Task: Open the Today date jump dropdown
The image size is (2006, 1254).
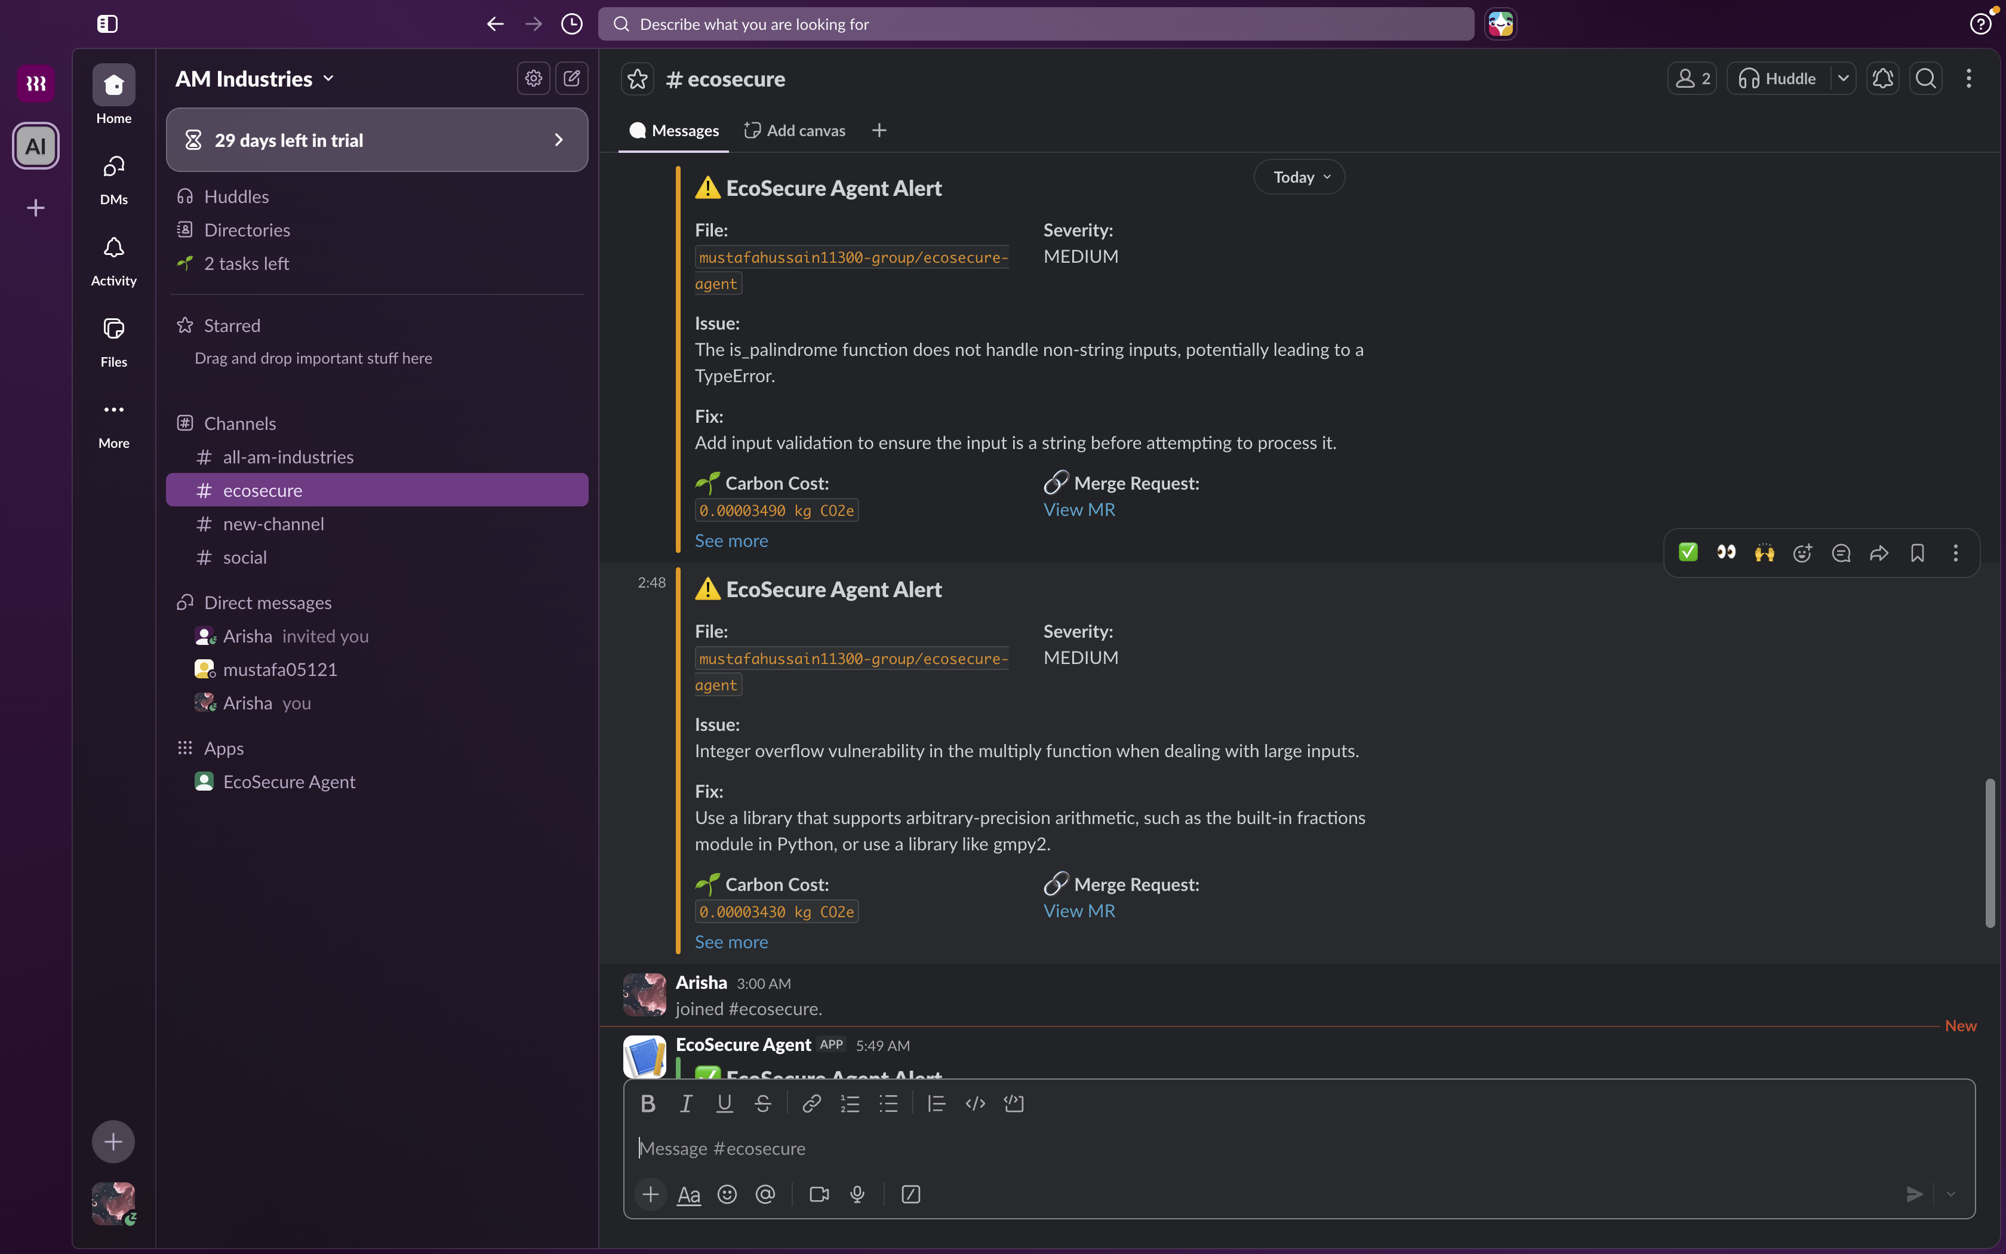Action: (x=1299, y=177)
